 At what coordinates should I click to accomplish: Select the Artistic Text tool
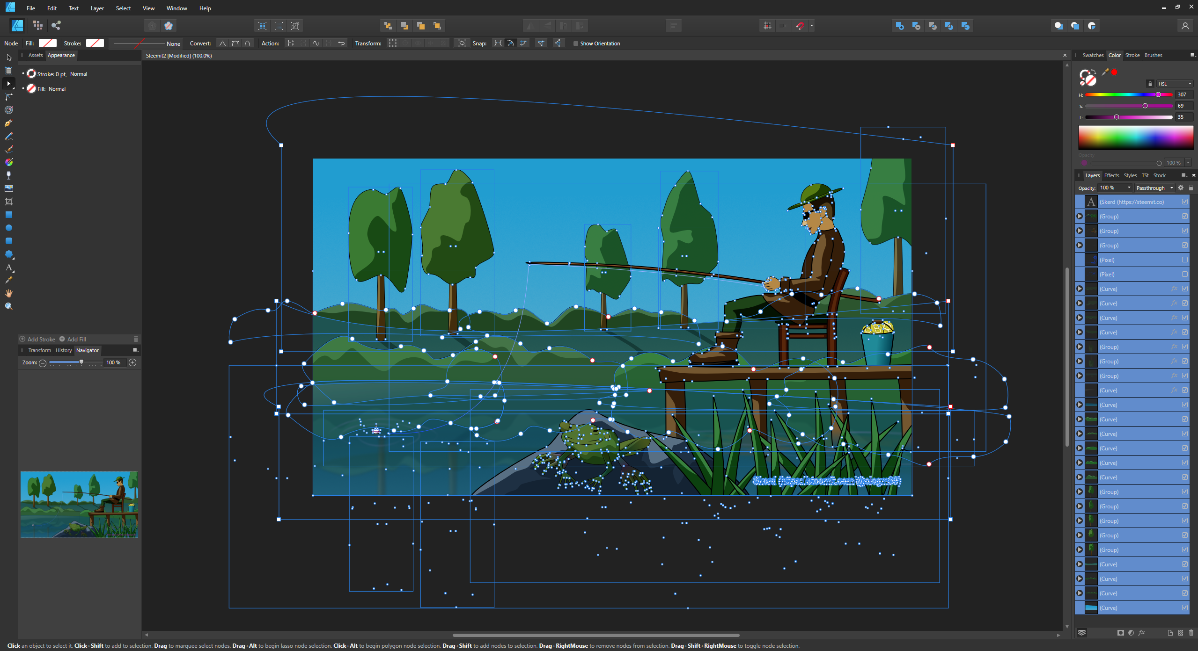8,268
